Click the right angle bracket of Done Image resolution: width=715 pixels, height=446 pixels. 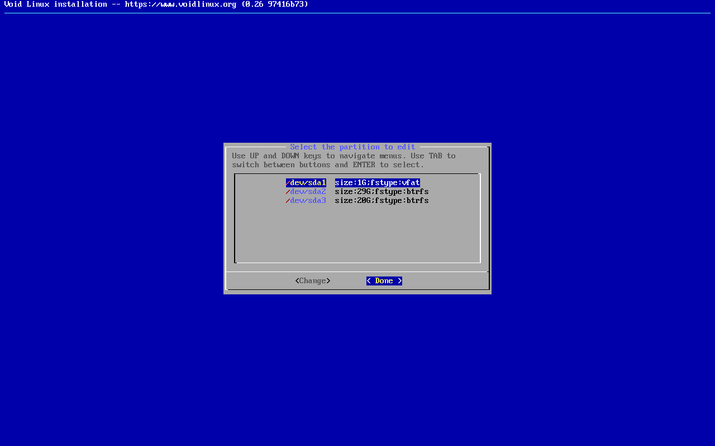pos(400,281)
